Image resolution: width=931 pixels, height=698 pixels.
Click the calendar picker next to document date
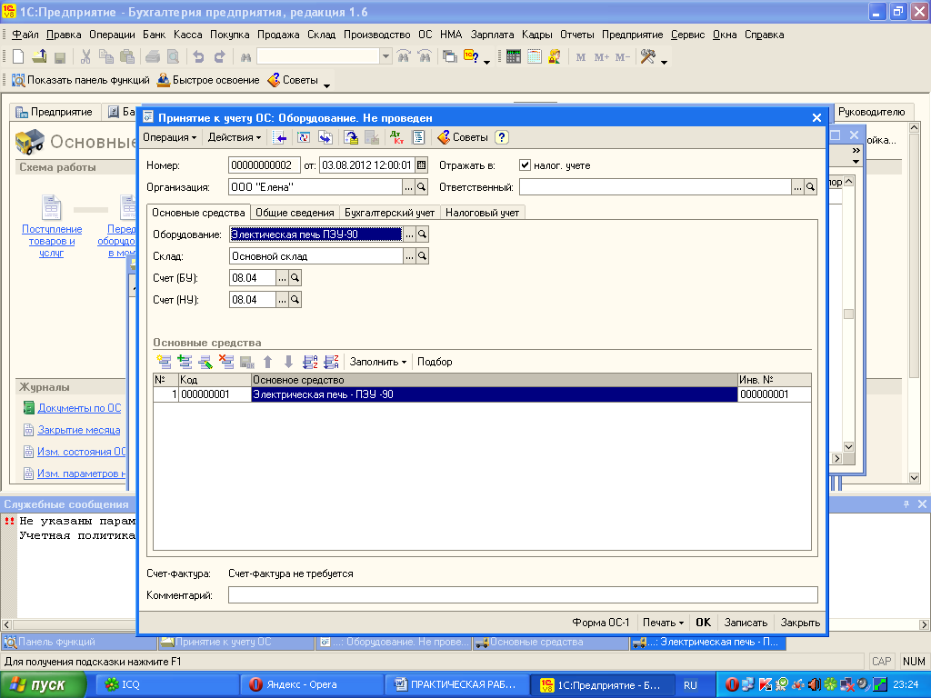(422, 165)
